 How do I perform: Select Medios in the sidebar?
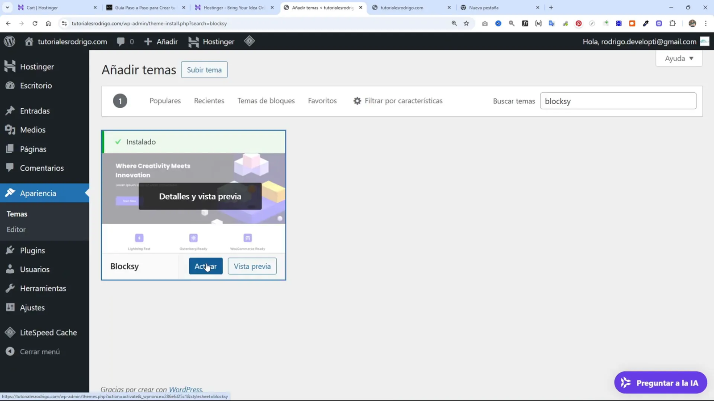point(33,130)
